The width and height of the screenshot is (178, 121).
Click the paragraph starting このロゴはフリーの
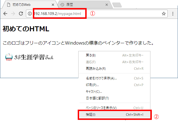click(x=78, y=43)
